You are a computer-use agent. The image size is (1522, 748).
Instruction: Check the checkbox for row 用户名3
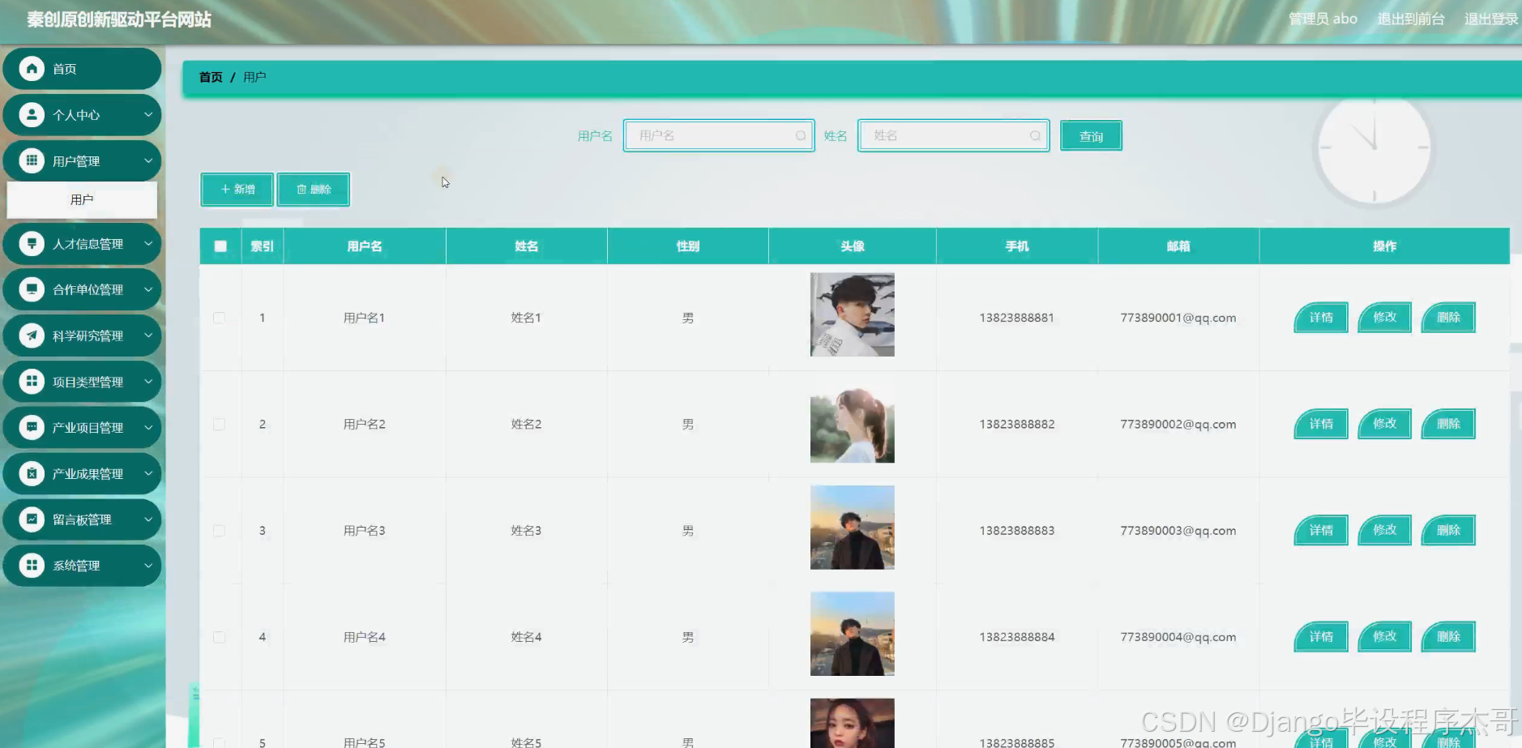click(219, 531)
